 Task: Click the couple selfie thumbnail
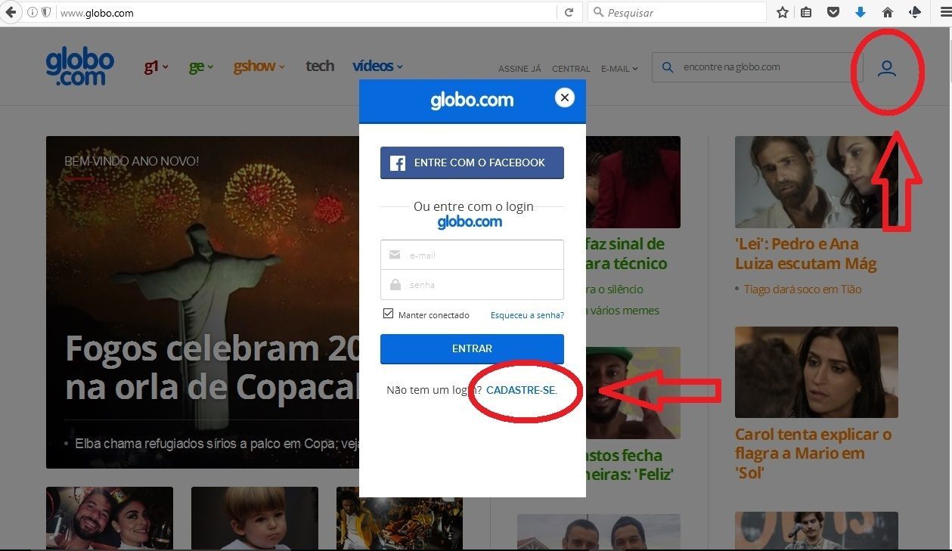(x=110, y=518)
